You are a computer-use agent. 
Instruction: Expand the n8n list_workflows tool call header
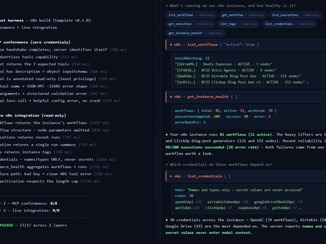[246, 45]
